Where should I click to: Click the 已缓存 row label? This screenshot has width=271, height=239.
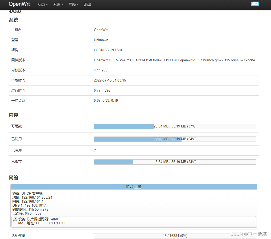click(17, 162)
